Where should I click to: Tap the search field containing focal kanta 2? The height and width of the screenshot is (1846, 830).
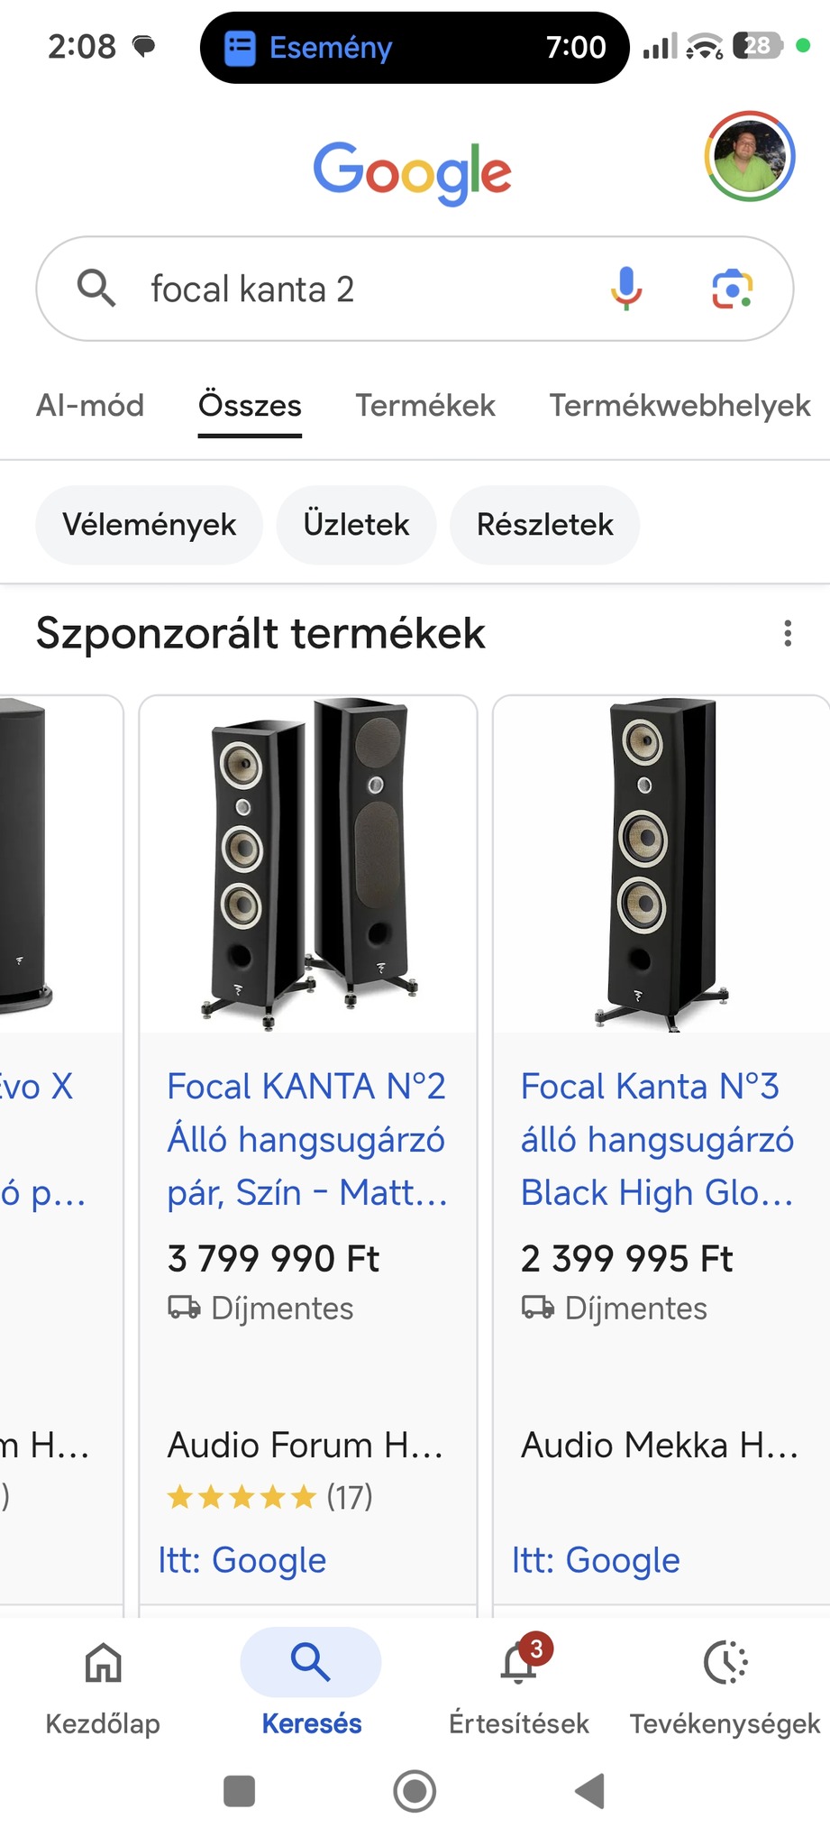coord(360,289)
